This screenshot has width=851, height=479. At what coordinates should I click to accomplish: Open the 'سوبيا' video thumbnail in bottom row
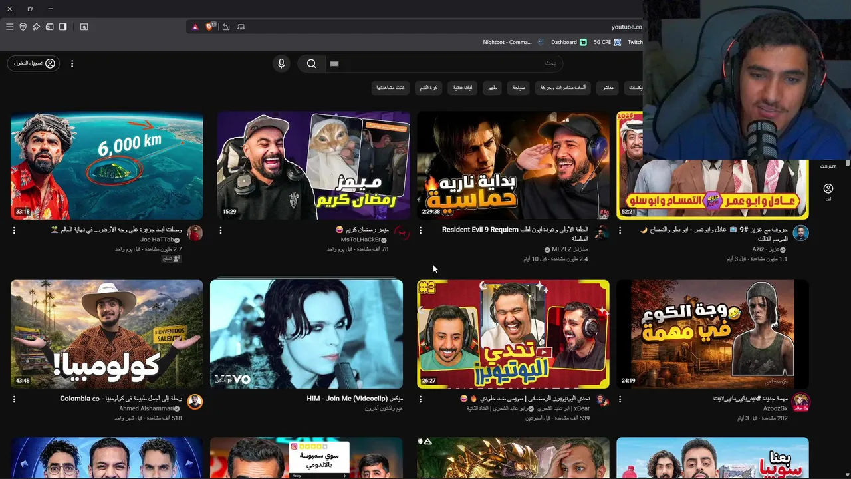(712, 458)
